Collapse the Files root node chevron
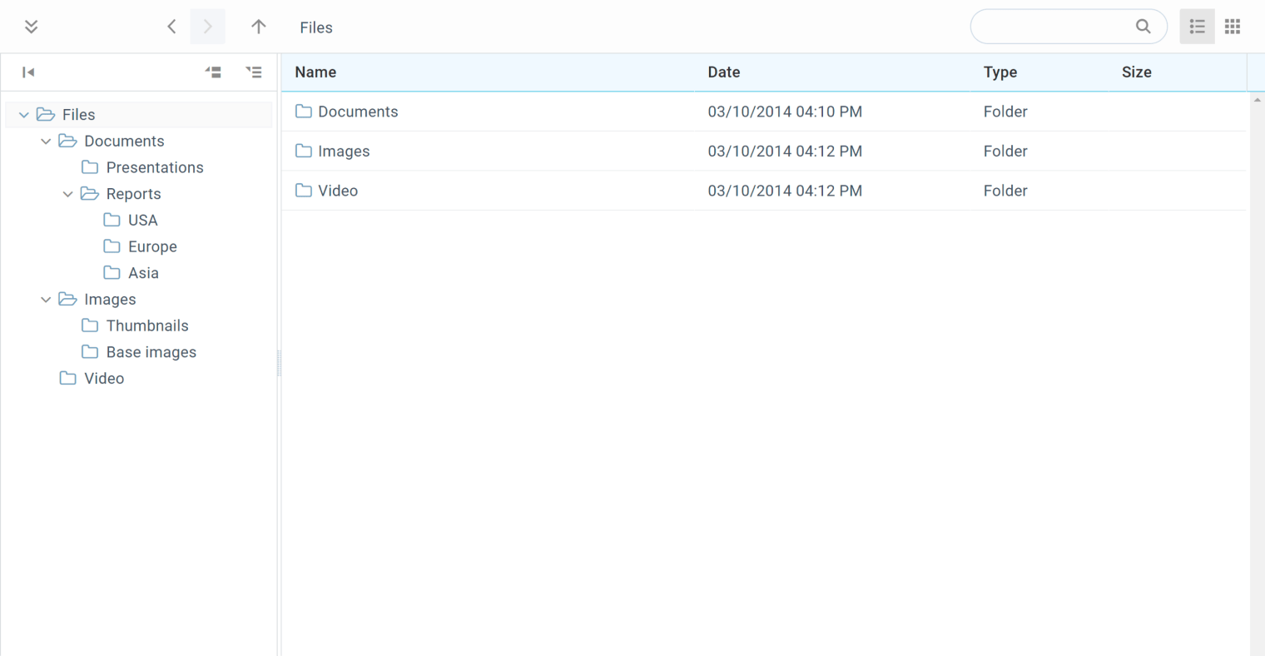The height and width of the screenshot is (656, 1265). click(x=24, y=115)
